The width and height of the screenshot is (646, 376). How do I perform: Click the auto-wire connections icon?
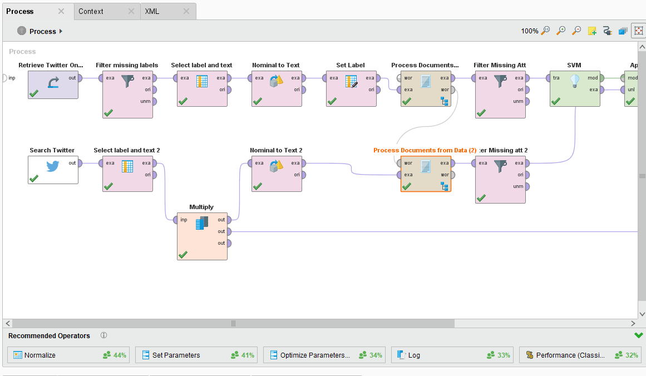(607, 31)
